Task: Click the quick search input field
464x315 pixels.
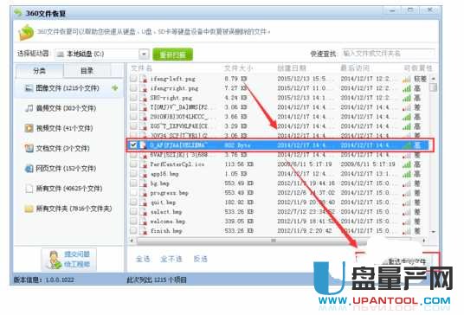Action: pos(388,54)
